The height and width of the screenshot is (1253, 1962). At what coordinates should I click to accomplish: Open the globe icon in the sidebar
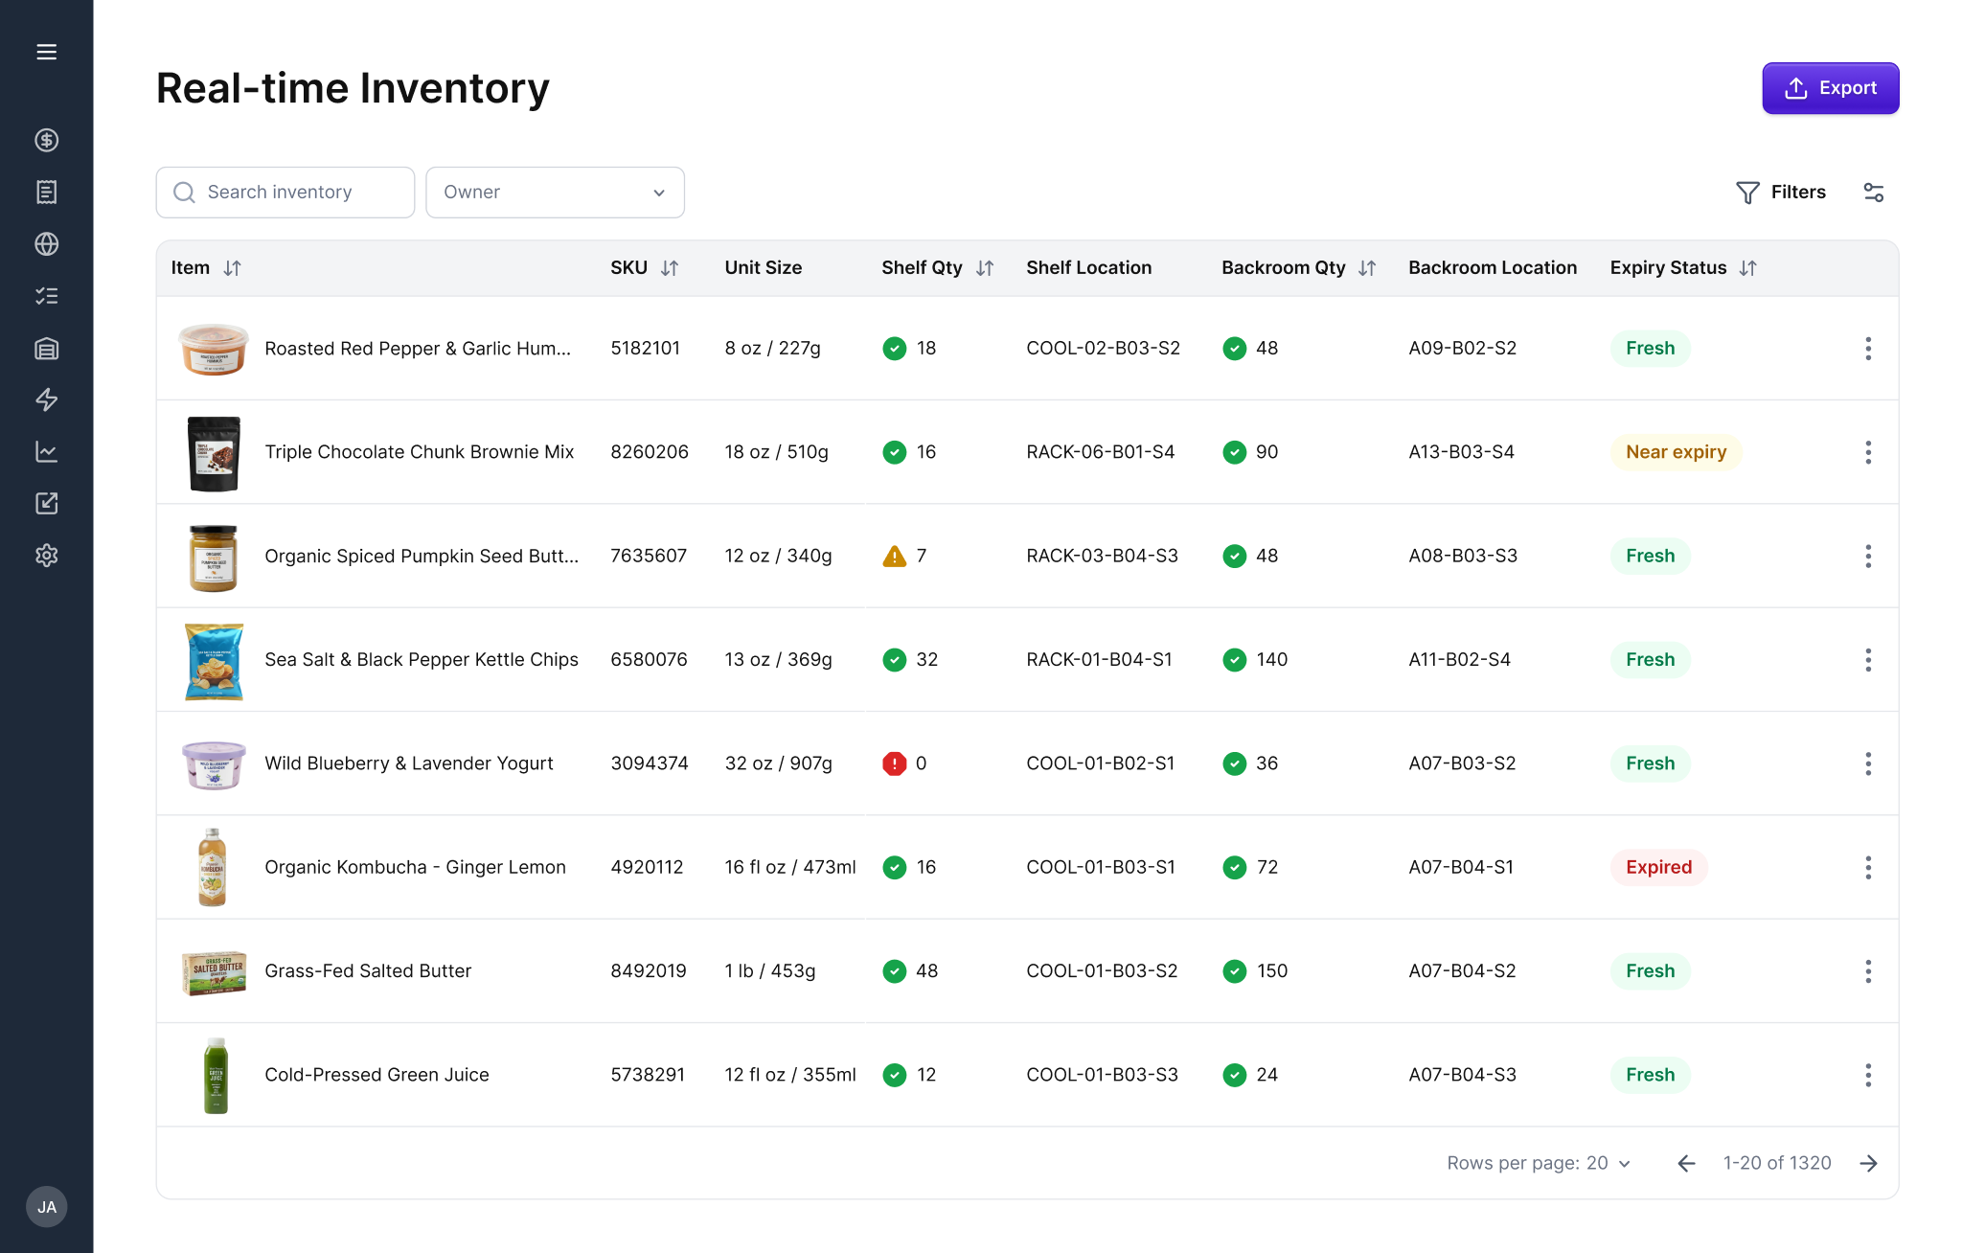46,244
